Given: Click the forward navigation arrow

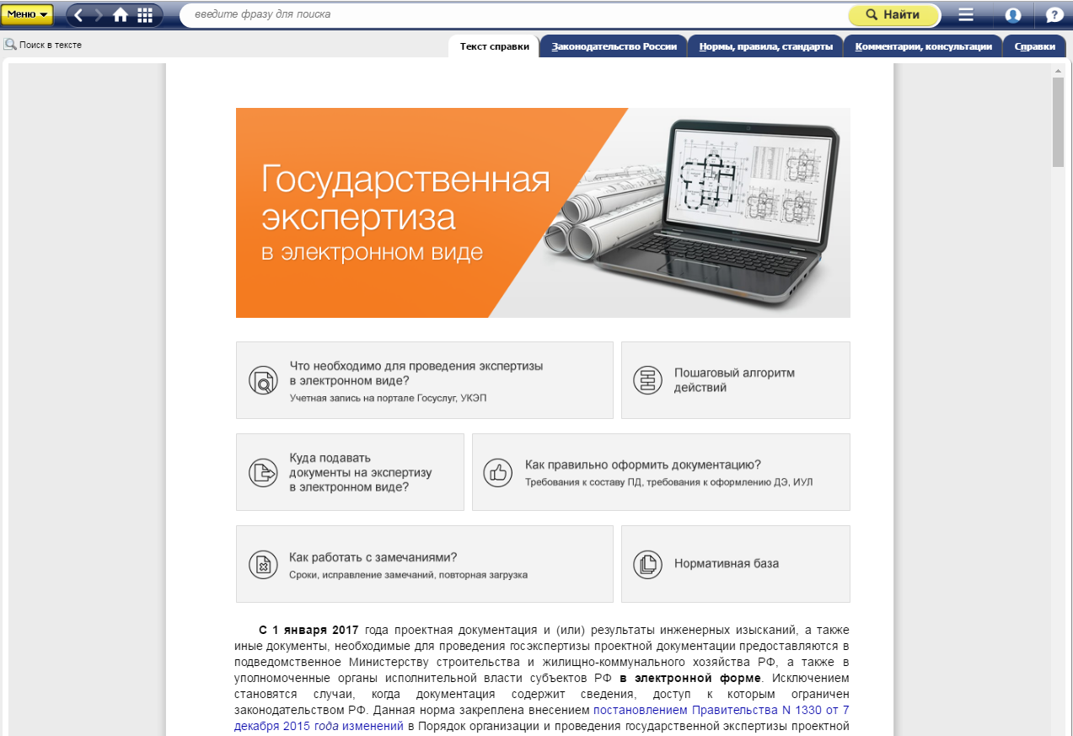Looking at the screenshot, I should (99, 15).
